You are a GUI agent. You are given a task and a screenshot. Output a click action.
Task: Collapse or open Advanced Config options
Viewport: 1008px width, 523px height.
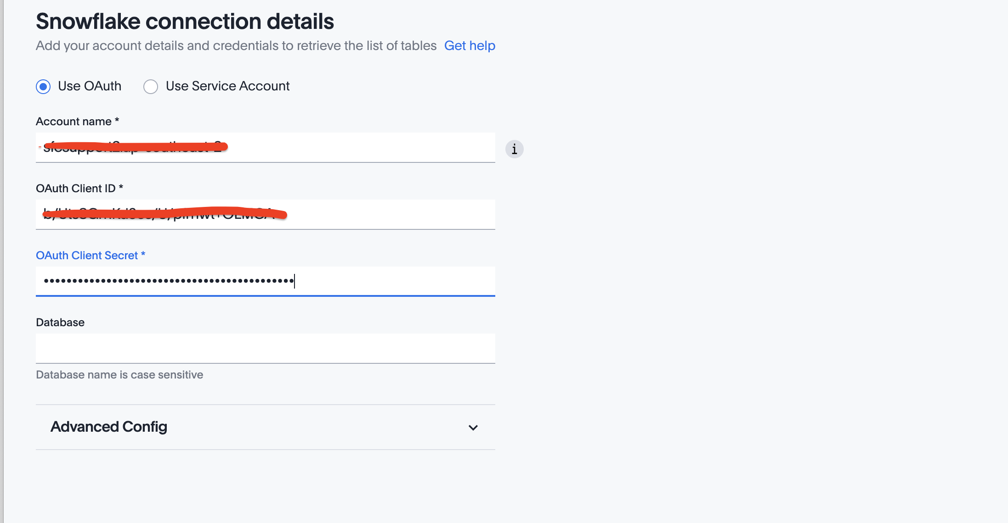pos(473,427)
